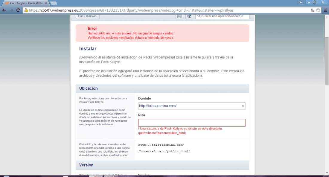Click 'La ubicación es una combinación' help text
The height and width of the screenshot is (177, 329).
(105, 117)
